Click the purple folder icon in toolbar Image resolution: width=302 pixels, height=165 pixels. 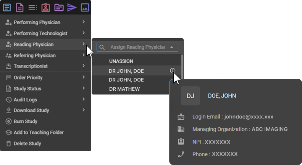pyautogui.click(x=59, y=8)
